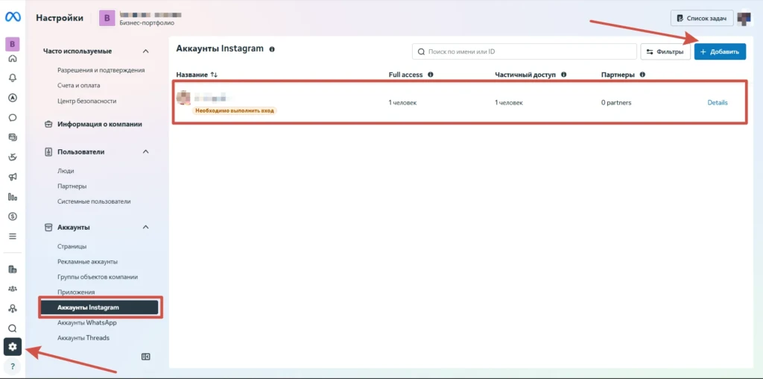Sort accounts by Название column
The height and width of the screenshot is (379, 763).
coord(197,75)
